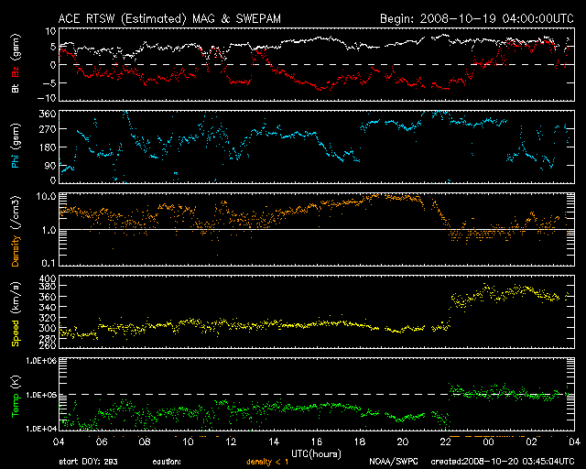Click the 300 tick on the Speed axis
This screenshot has width=586, height=469.
[48, 328]
